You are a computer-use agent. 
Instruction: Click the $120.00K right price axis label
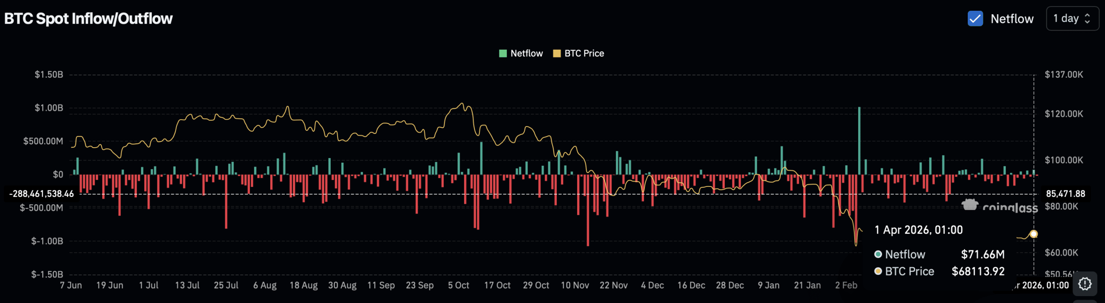(1064, 114)
